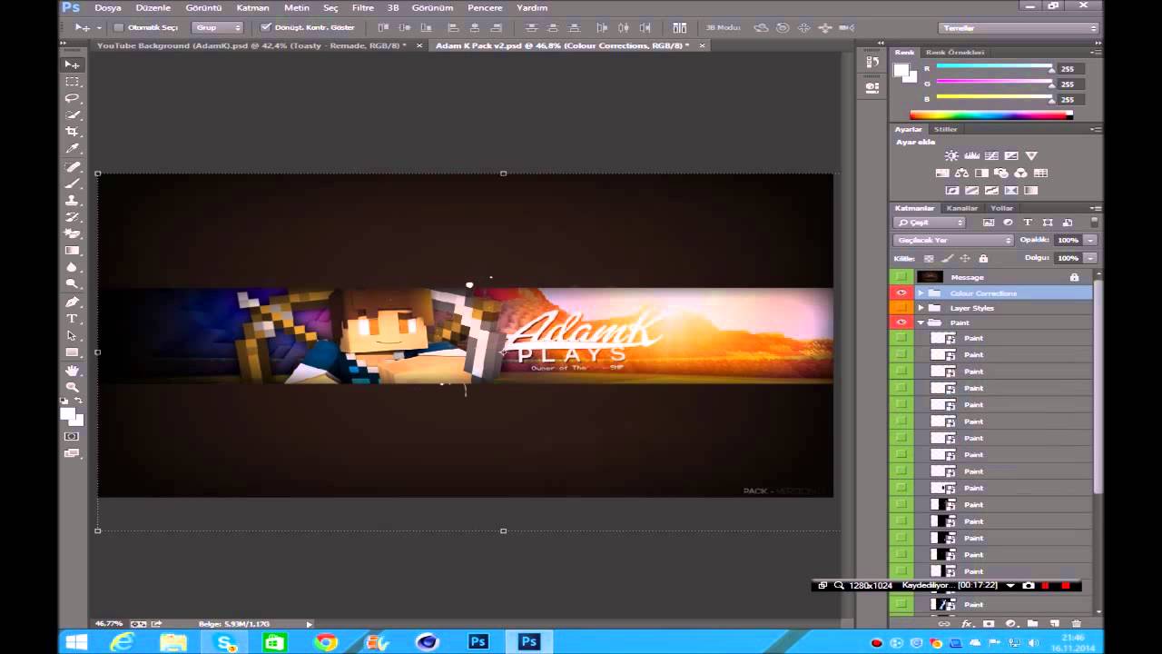Open the Dolgu value dropdown arrow

coord(1090,259)
